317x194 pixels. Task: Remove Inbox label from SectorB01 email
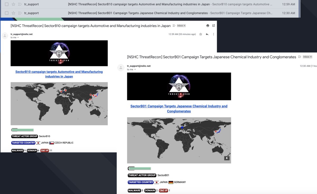311,57
